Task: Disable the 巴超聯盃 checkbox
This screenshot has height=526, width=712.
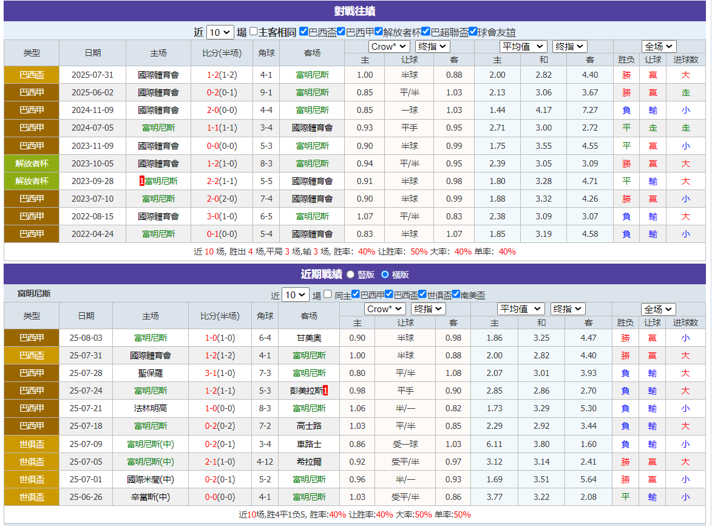Action: (424, 32)
